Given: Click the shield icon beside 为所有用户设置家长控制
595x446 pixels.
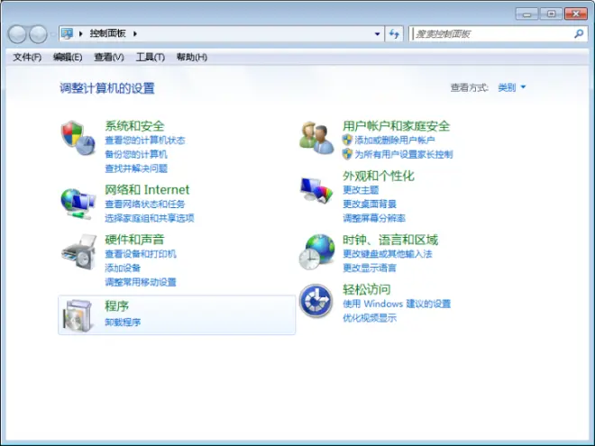Looking at the screenshot, I should [347, 154].
